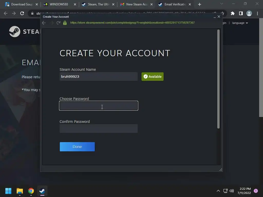Open the taskbar clock and date
Screen dimensions: 263x197
pyautogui.click(x=244, y=191)
